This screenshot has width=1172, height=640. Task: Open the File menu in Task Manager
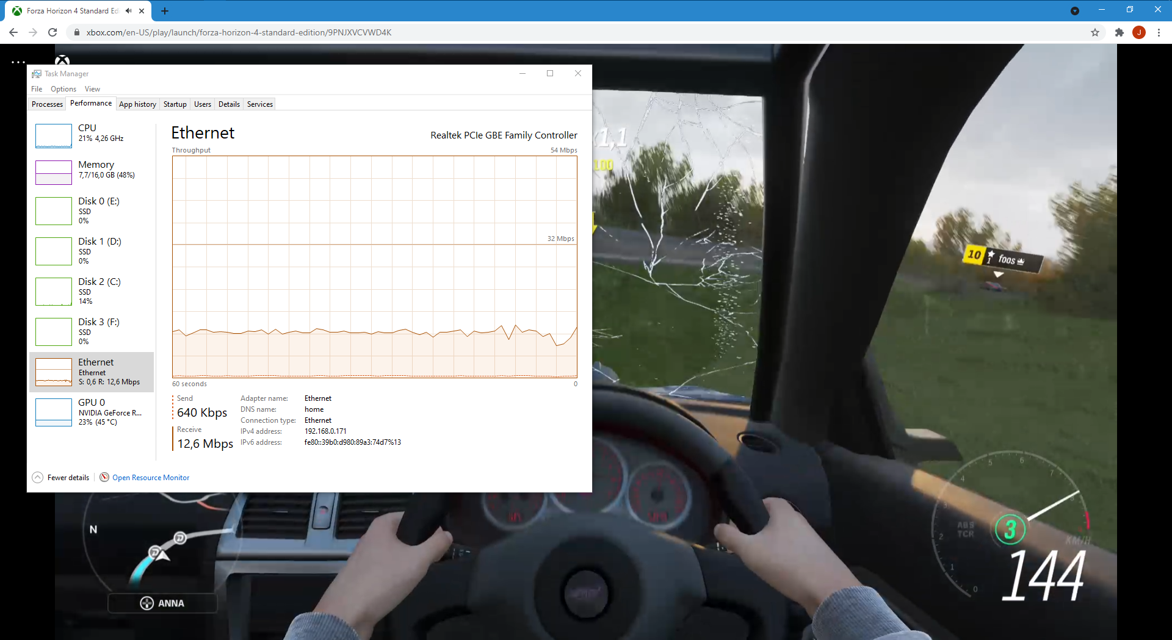(x=37, y=89)
